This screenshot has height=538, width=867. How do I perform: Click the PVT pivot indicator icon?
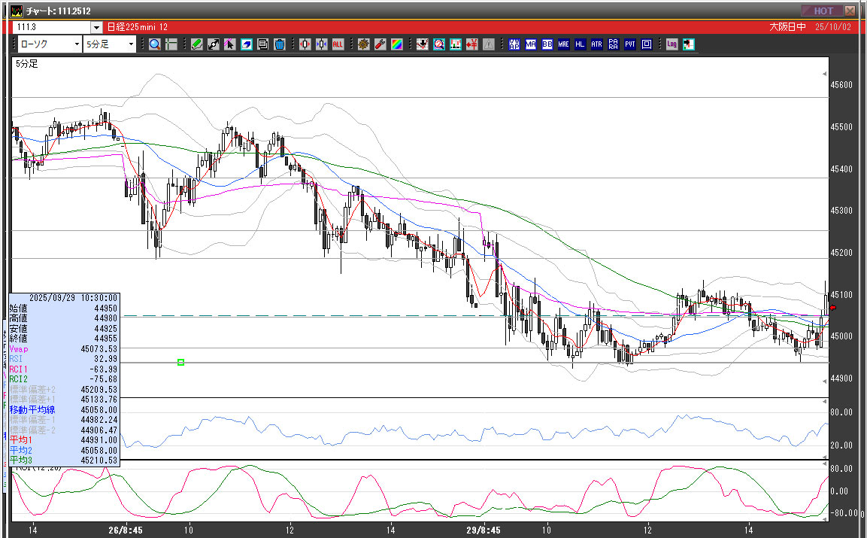pyautogui.click(x=629, y=44)
